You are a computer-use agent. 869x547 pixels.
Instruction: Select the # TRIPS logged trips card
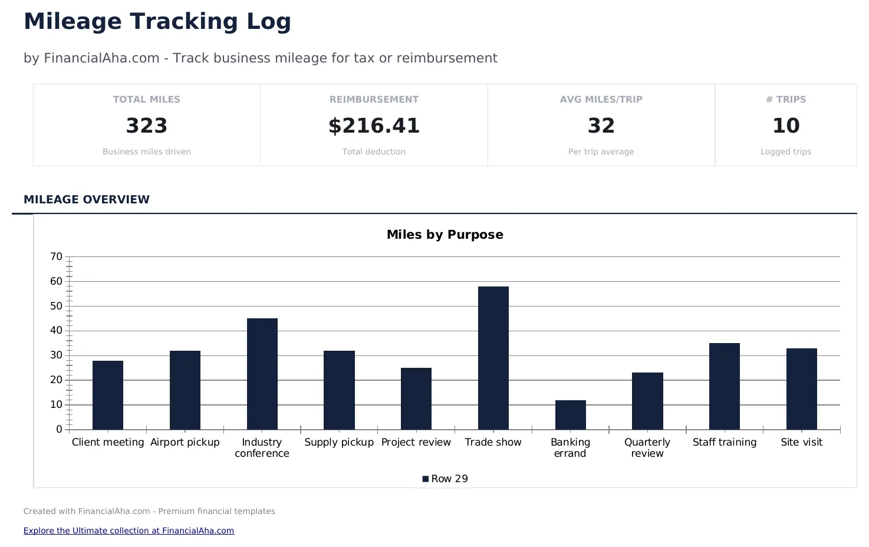tap(786, 124)
